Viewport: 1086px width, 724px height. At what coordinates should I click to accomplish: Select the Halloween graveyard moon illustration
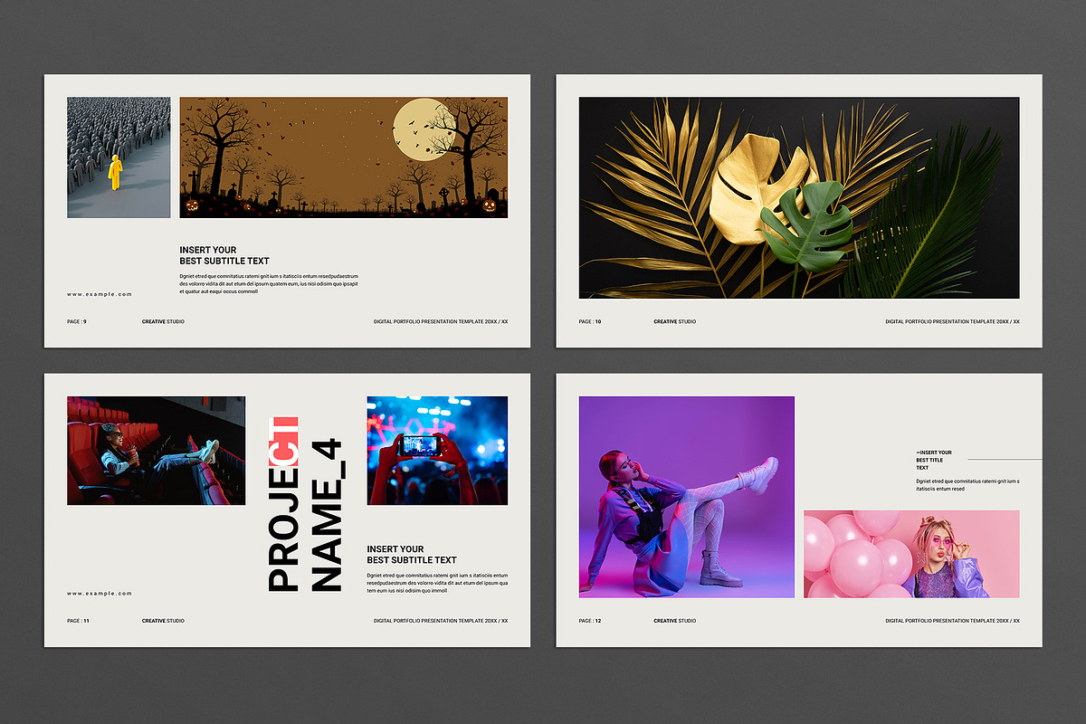tap(344, 157)
